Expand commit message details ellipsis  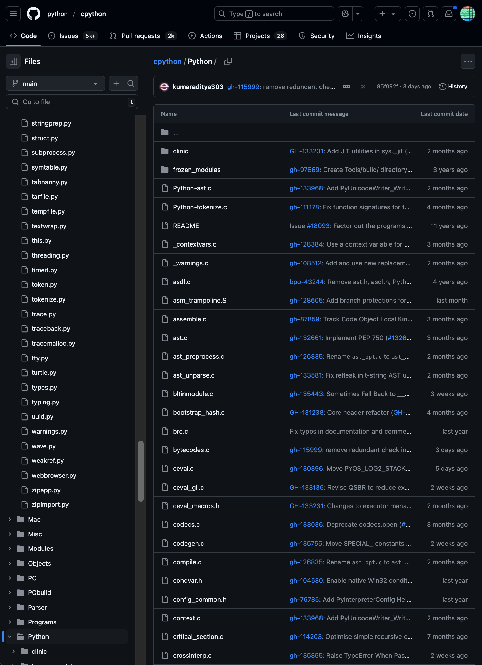coord(347,87)
